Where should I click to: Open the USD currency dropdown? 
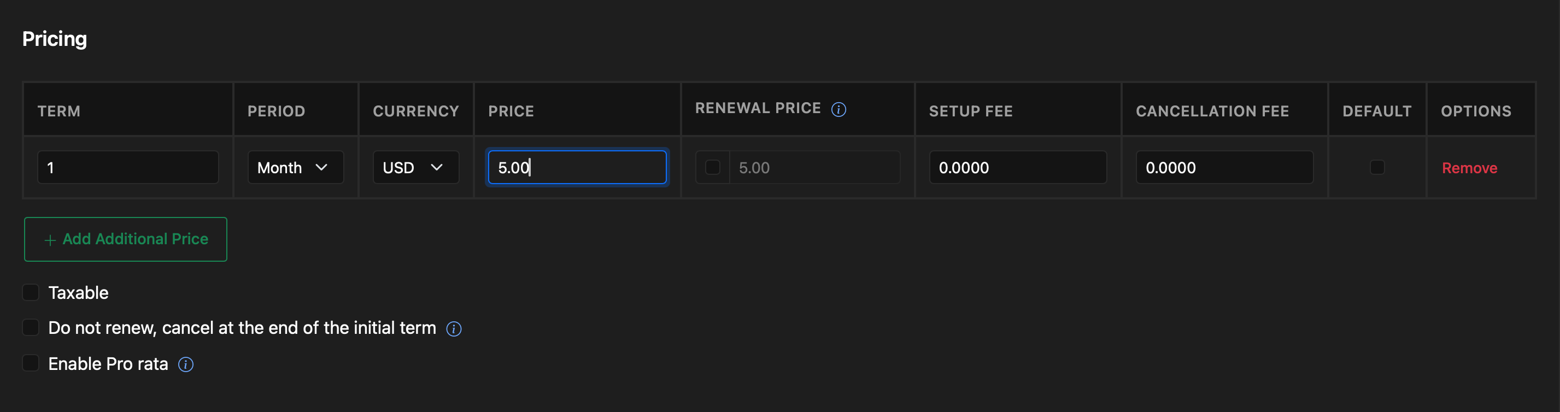click(416, 167)
